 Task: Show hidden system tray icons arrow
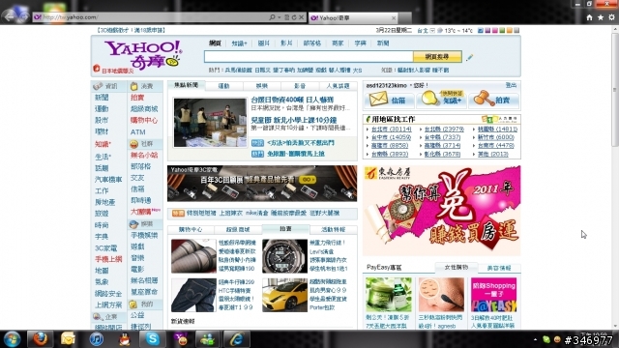(x=535, y=339)
